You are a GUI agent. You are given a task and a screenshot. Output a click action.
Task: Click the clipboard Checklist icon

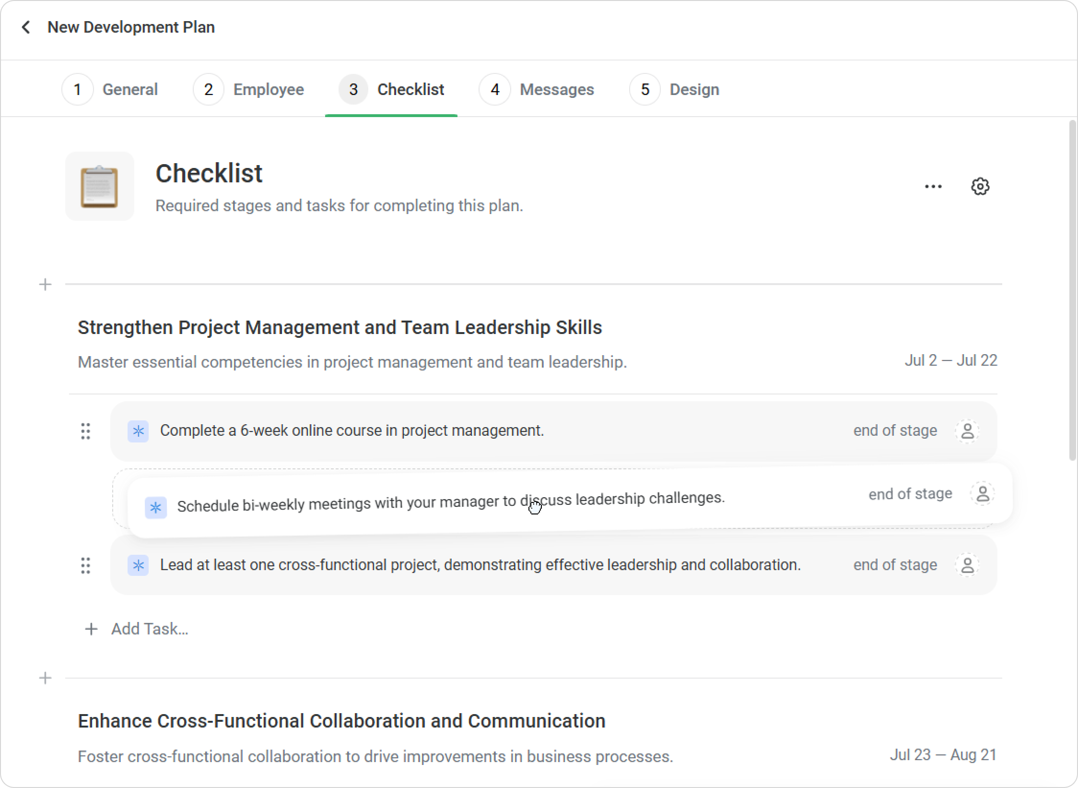coord(100,186)
